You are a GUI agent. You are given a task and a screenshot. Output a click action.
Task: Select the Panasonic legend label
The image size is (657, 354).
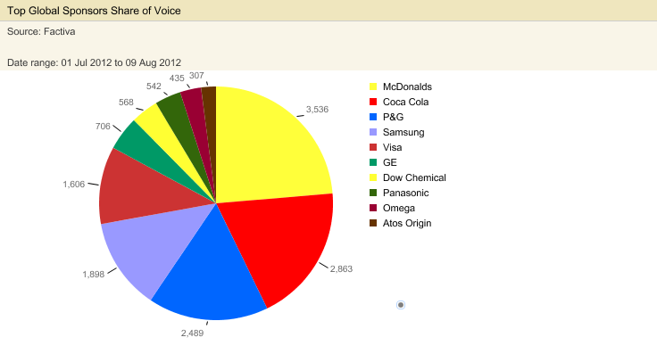(405, 193)
